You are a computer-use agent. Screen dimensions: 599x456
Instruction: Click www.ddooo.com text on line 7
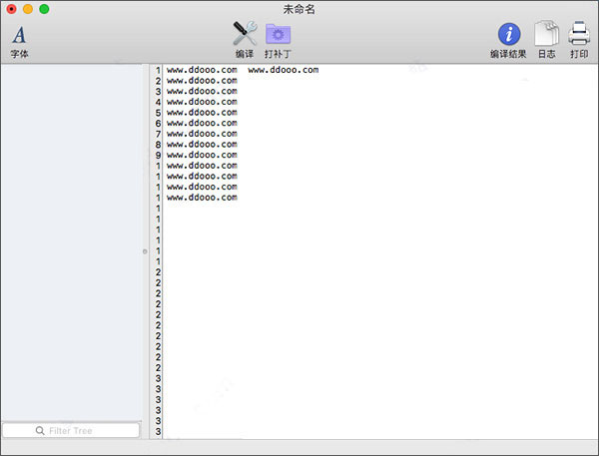(202, 134)
